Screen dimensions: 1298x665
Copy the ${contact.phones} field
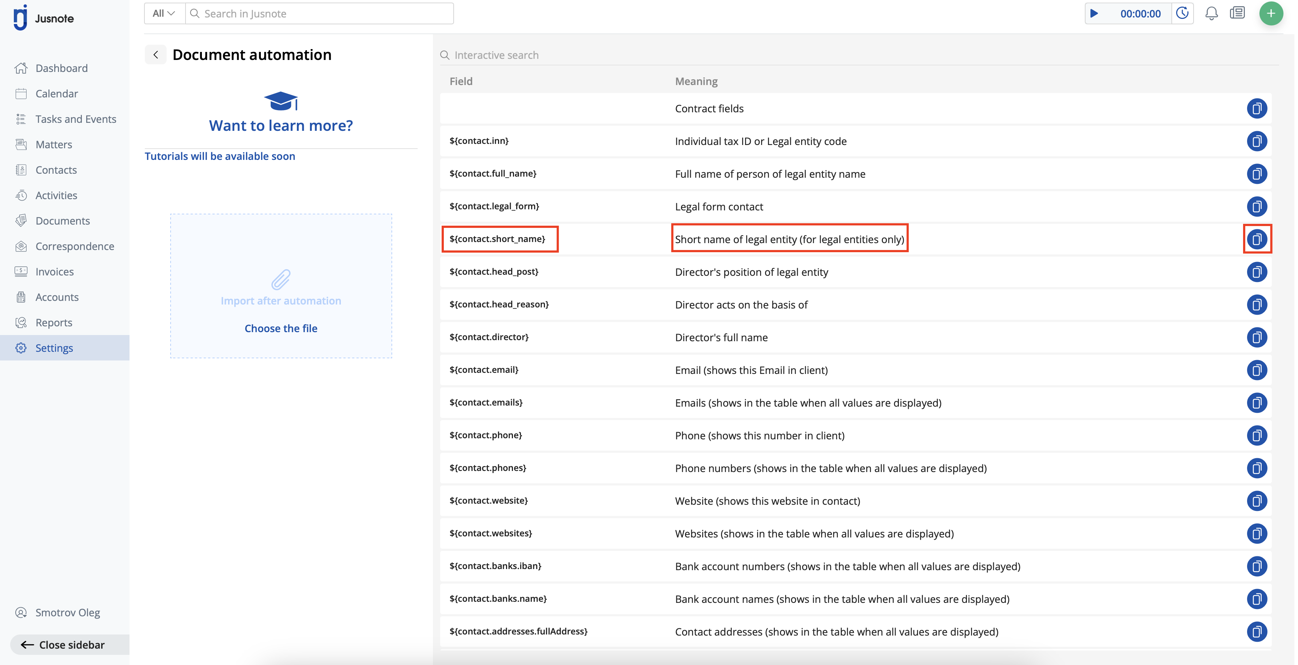[1257, 468]
